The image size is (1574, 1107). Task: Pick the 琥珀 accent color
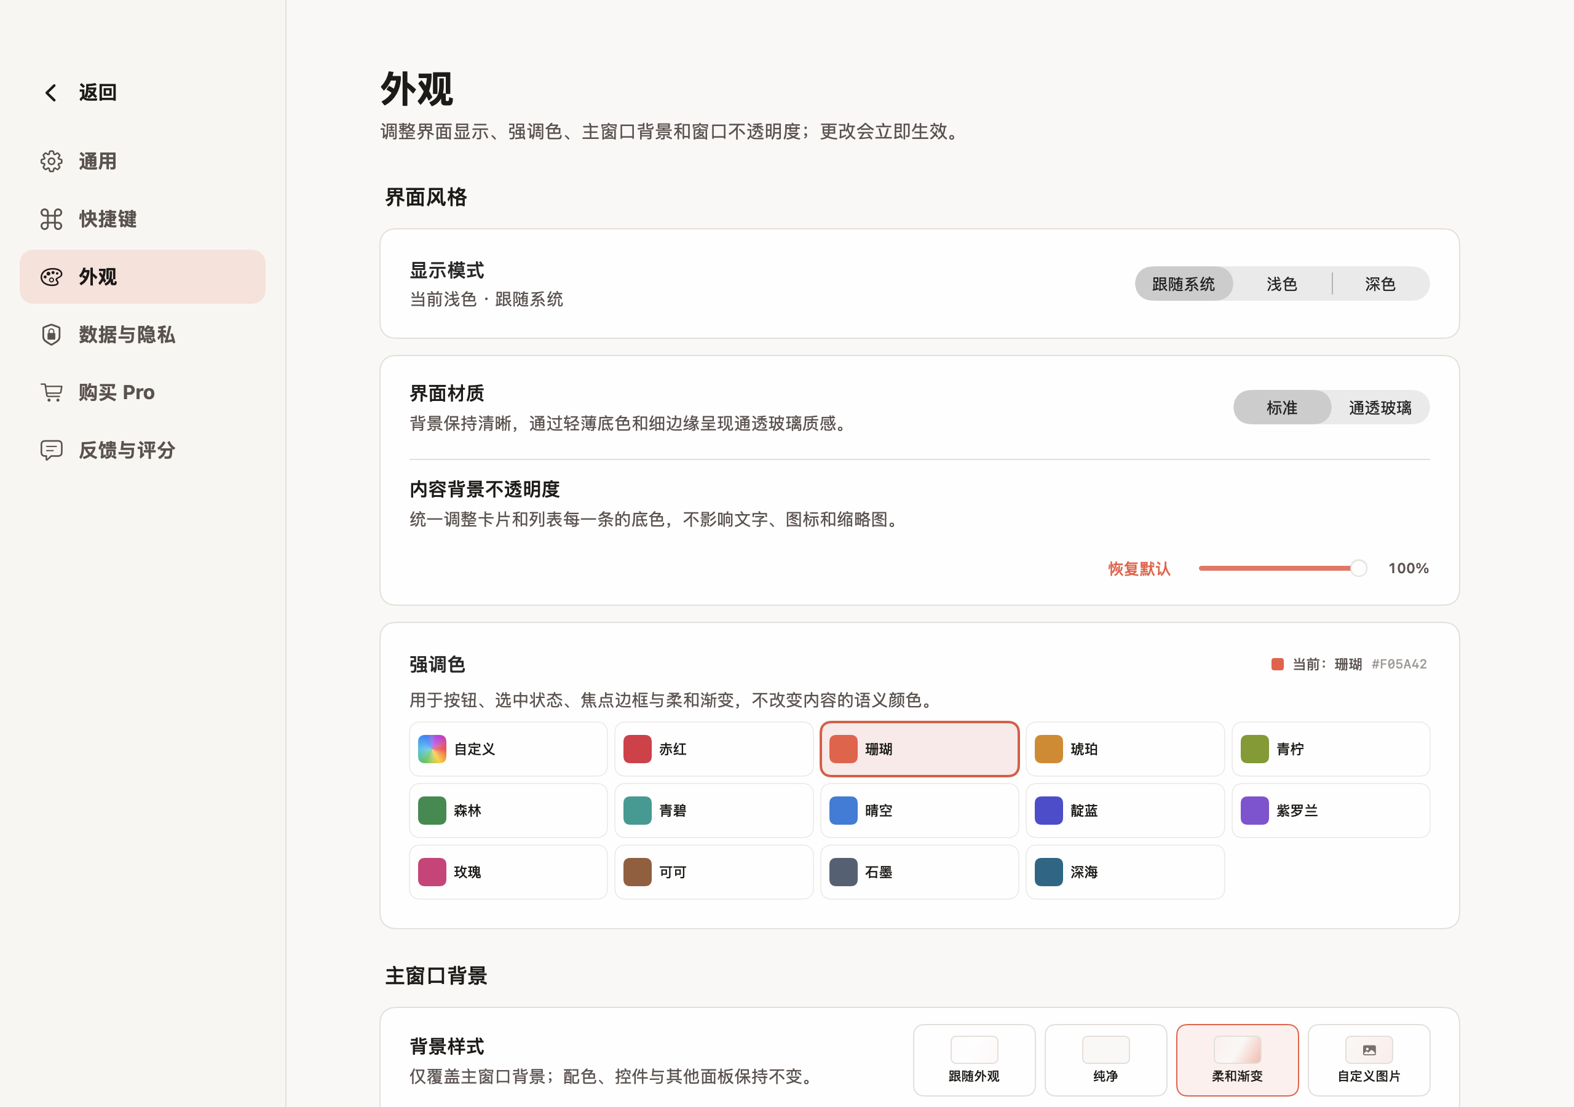[x=1125, y=749]
